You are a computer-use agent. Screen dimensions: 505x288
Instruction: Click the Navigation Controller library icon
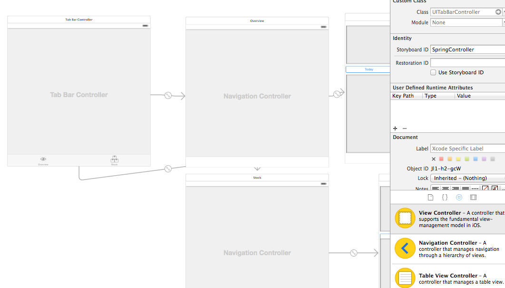[x=405, y=248]
